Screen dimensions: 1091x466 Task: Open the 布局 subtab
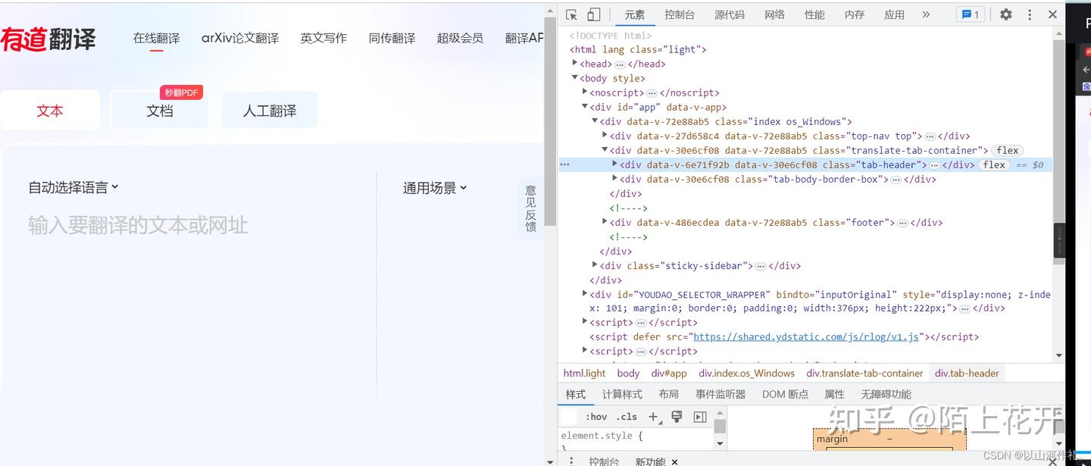(669, 394)
